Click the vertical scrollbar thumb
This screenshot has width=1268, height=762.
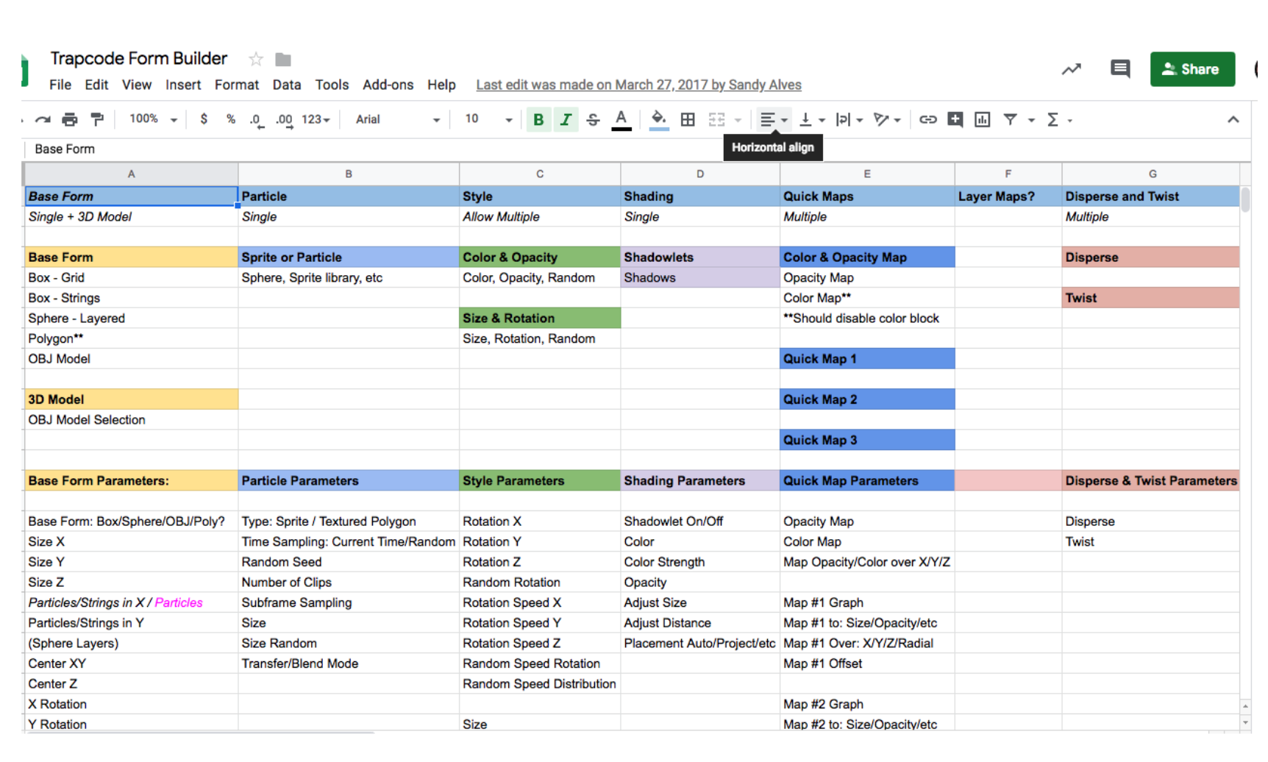pos(1245,200)
